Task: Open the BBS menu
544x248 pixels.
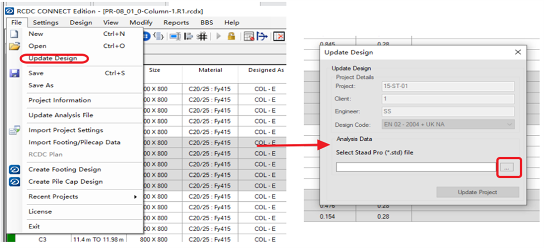Action: tap(207, 22)
